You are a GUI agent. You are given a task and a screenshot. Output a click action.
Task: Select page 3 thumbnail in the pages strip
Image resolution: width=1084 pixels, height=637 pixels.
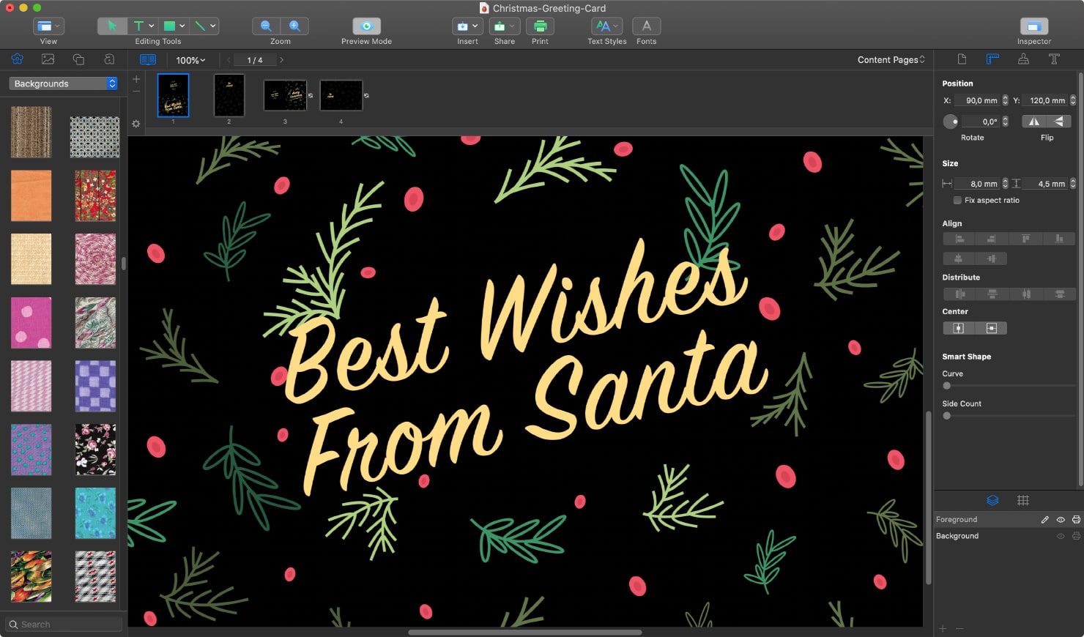pos(285,95)
